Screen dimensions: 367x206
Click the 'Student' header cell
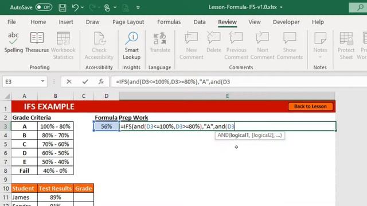(x=24, y=188)
